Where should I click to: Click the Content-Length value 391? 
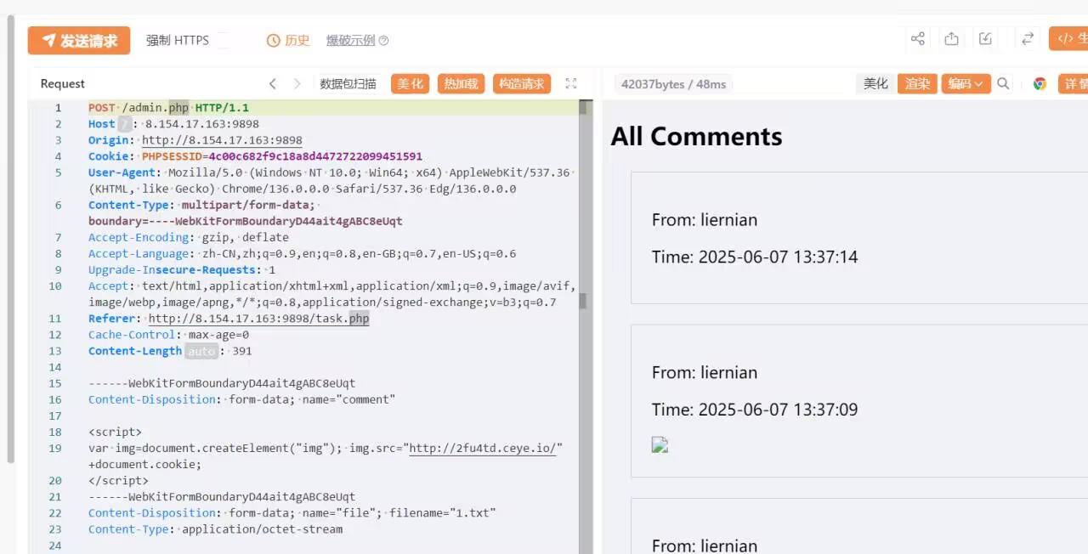(242, 351)
